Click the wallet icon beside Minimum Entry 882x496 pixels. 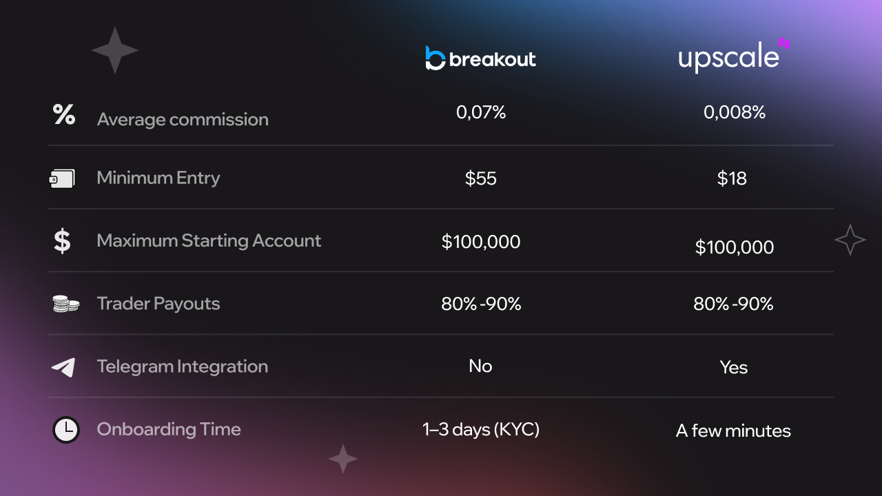click(x=62, y=179)
